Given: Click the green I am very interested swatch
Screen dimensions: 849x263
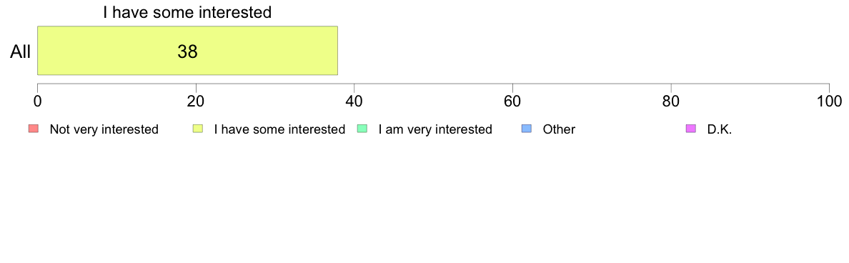Looking at the screenshot, I should tap(362, 129).
